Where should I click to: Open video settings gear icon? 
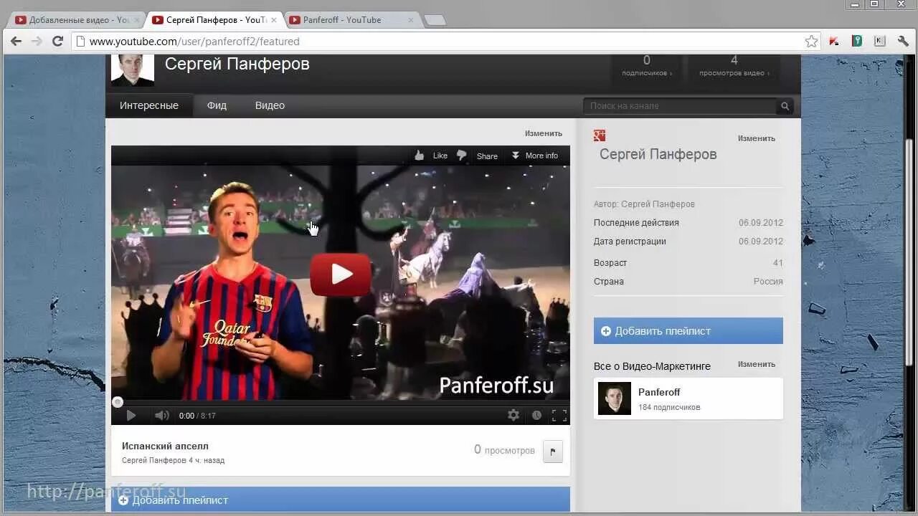(x=514, y=415)
